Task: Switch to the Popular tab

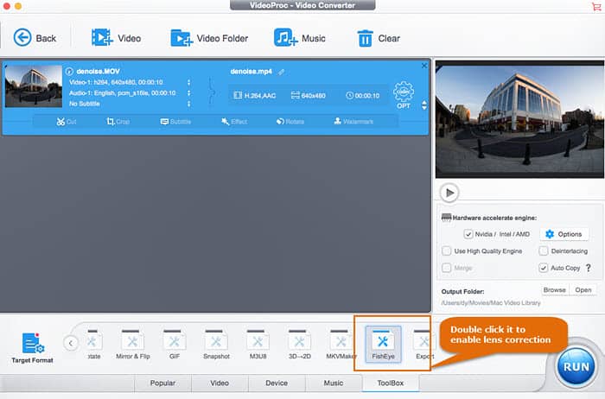Action: coord(162,383)
